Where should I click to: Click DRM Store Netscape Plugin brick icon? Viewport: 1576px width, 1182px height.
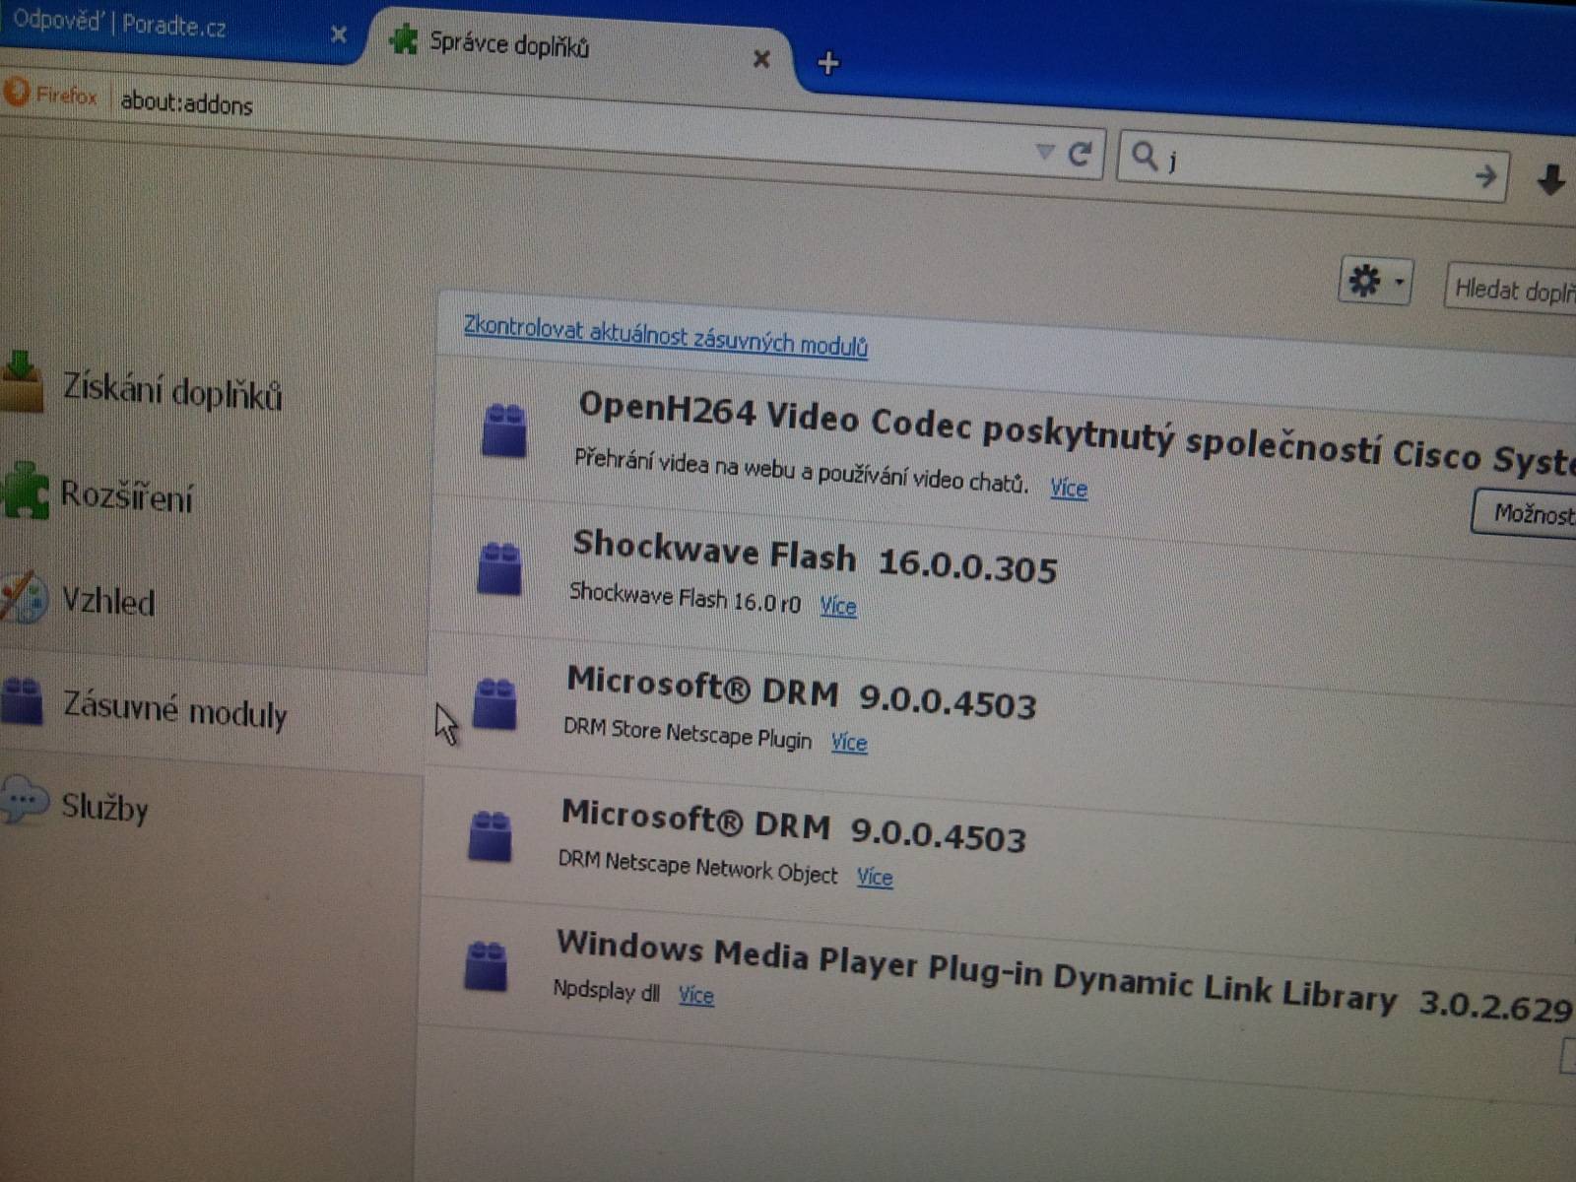(494, 704)
